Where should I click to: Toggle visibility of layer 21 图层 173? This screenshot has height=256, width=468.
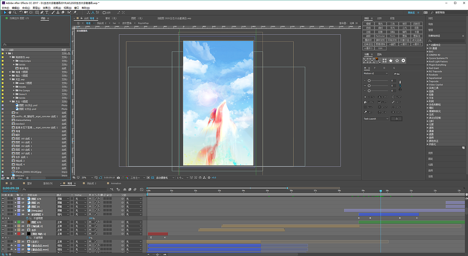click(3, 222)
